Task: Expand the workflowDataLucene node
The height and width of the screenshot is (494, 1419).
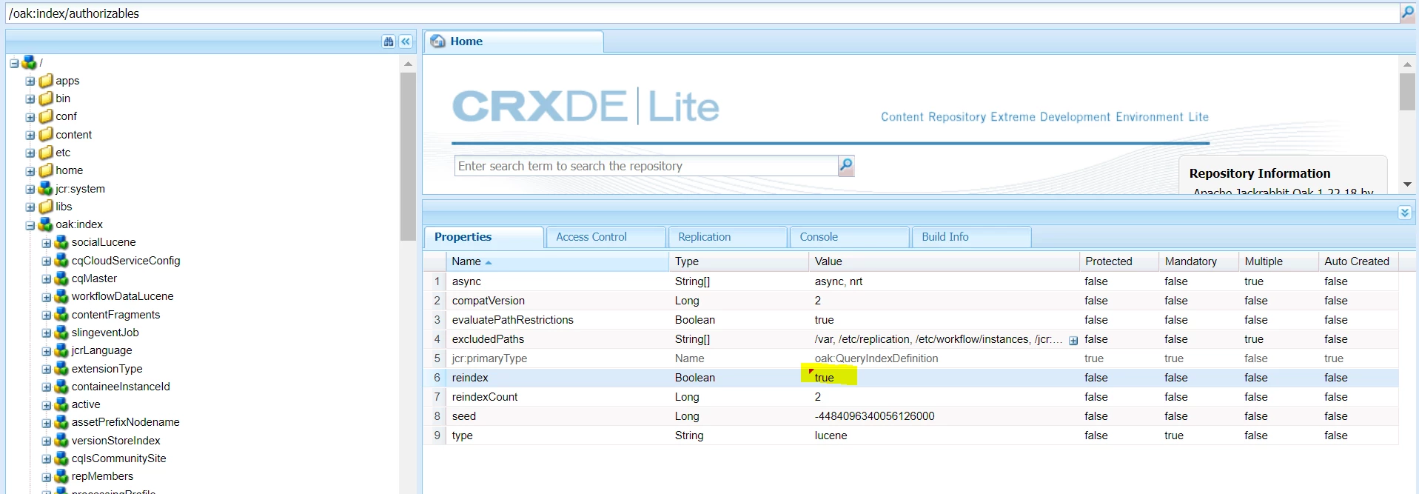Action: [47, 297]
